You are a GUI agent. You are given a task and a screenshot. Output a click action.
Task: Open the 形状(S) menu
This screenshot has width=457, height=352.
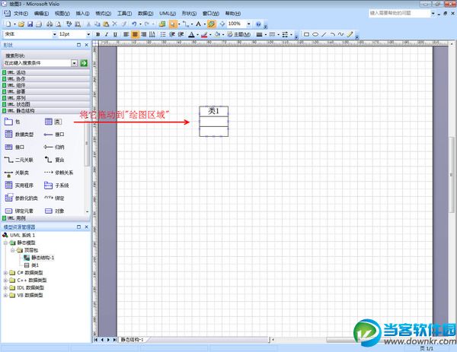click(x=189, y=14)
